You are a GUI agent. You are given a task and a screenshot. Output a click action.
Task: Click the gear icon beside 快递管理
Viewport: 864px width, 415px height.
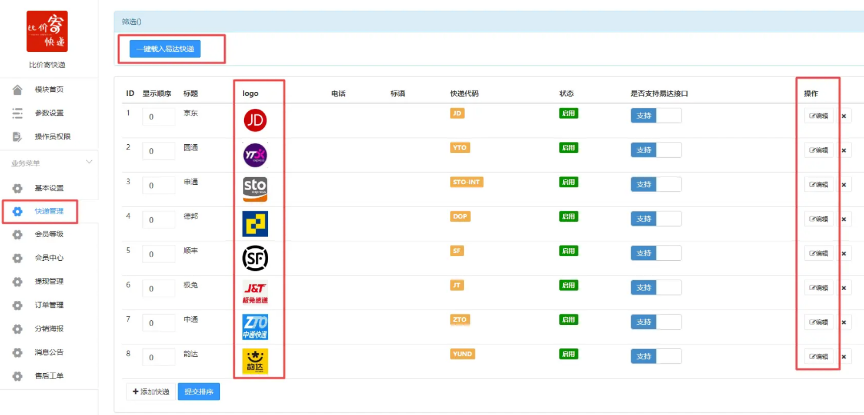coord(18,211)
